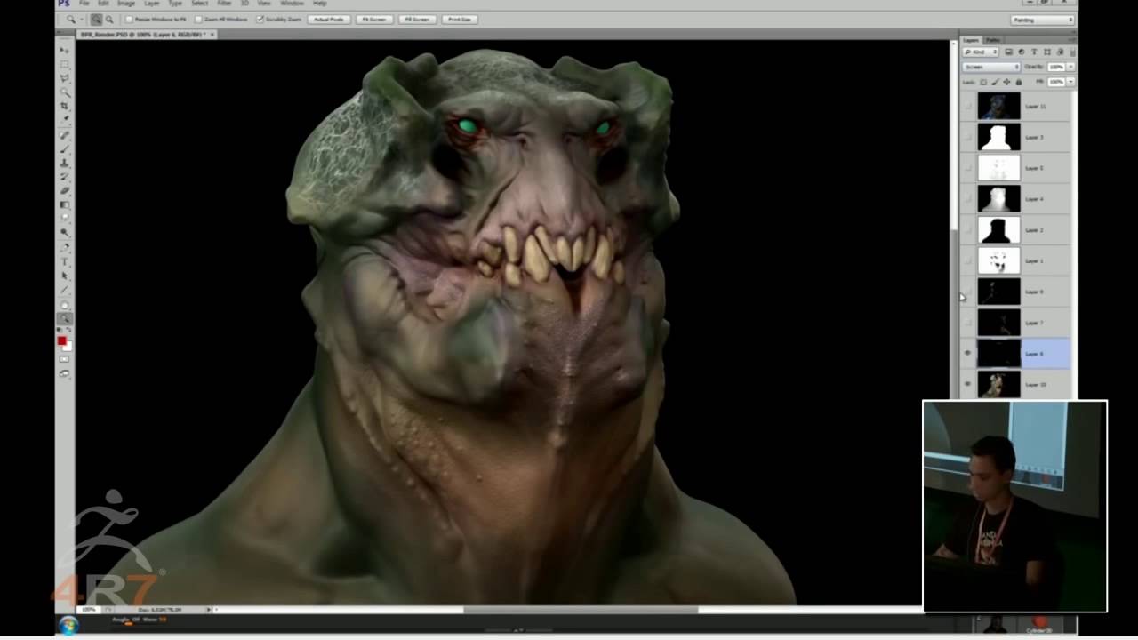Screen dimensions: 1138x640
Task: Select the Eraser tool
Action: [x=65, y=191]
